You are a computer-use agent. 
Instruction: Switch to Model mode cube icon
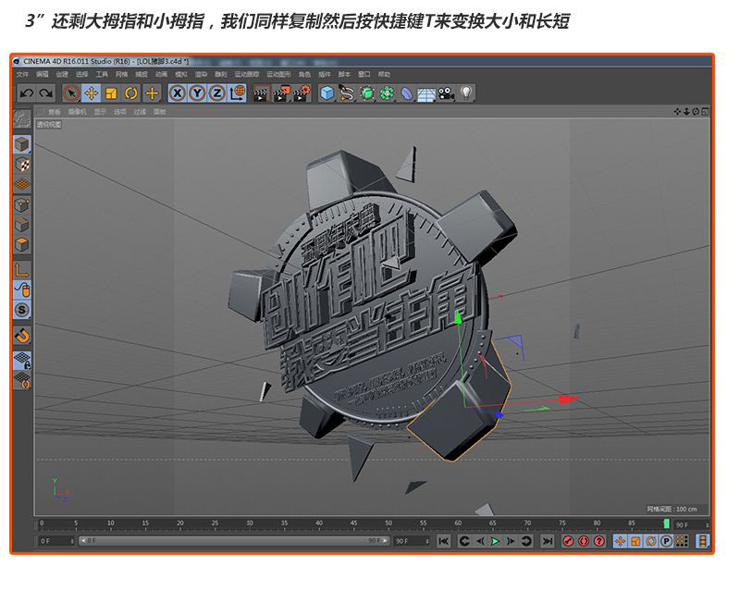coord(21,144)
